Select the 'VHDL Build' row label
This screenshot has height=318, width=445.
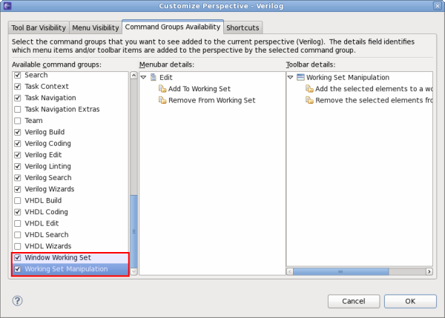click(43, 201)
